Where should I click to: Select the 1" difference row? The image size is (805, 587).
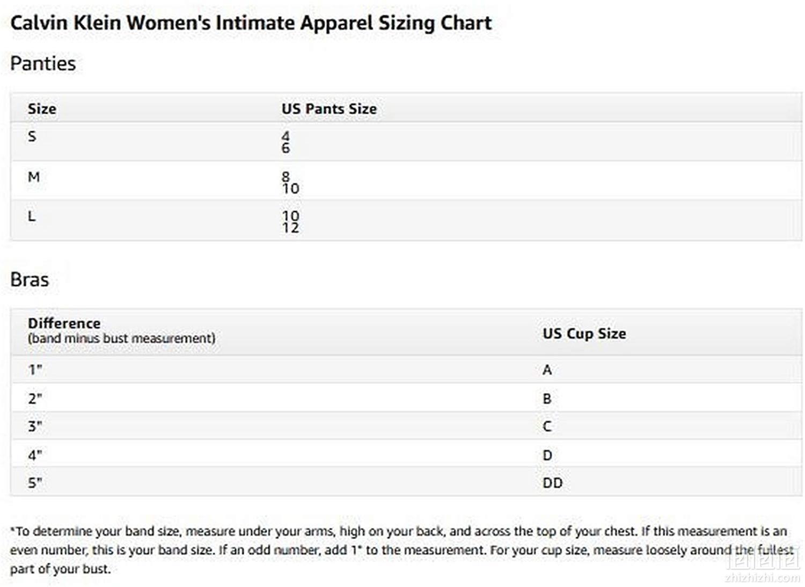pos(406,369)
